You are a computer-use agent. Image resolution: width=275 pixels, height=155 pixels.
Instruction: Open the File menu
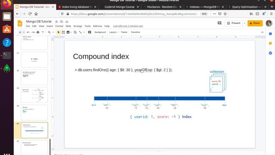(28, 26)
